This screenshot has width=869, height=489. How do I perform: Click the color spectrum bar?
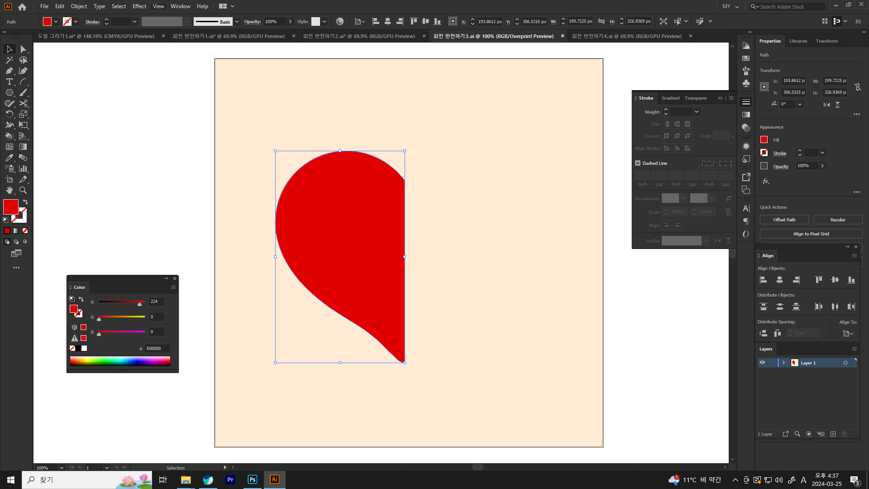pyautogui.click(x=120, y=360)
